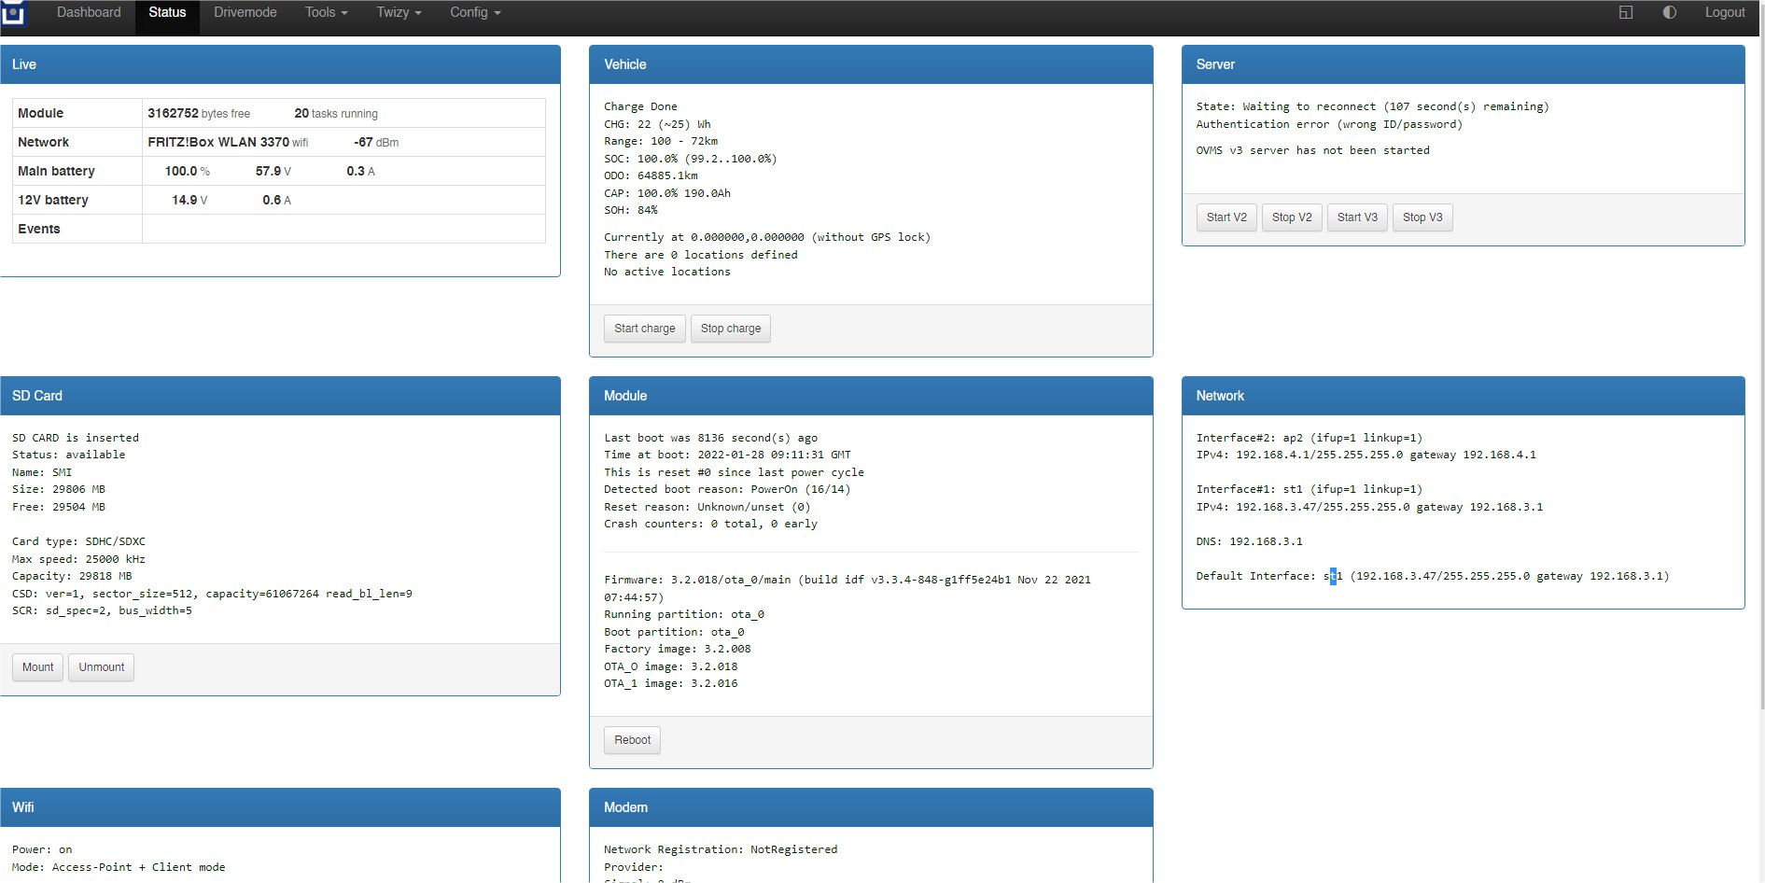Switch to the Drivemode page

tap(245, 13)
